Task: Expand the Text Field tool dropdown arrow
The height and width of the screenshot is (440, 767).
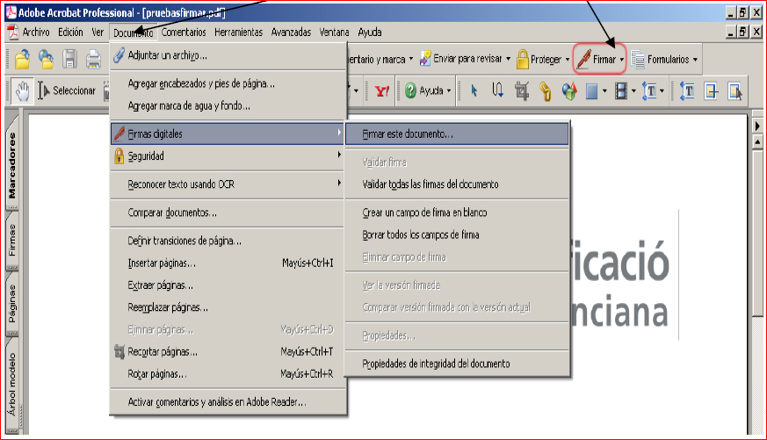Action: pos(662,91)
